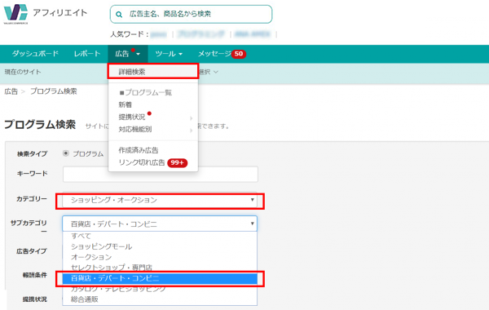Click the red 50 messages badge

tap(239, 54)
